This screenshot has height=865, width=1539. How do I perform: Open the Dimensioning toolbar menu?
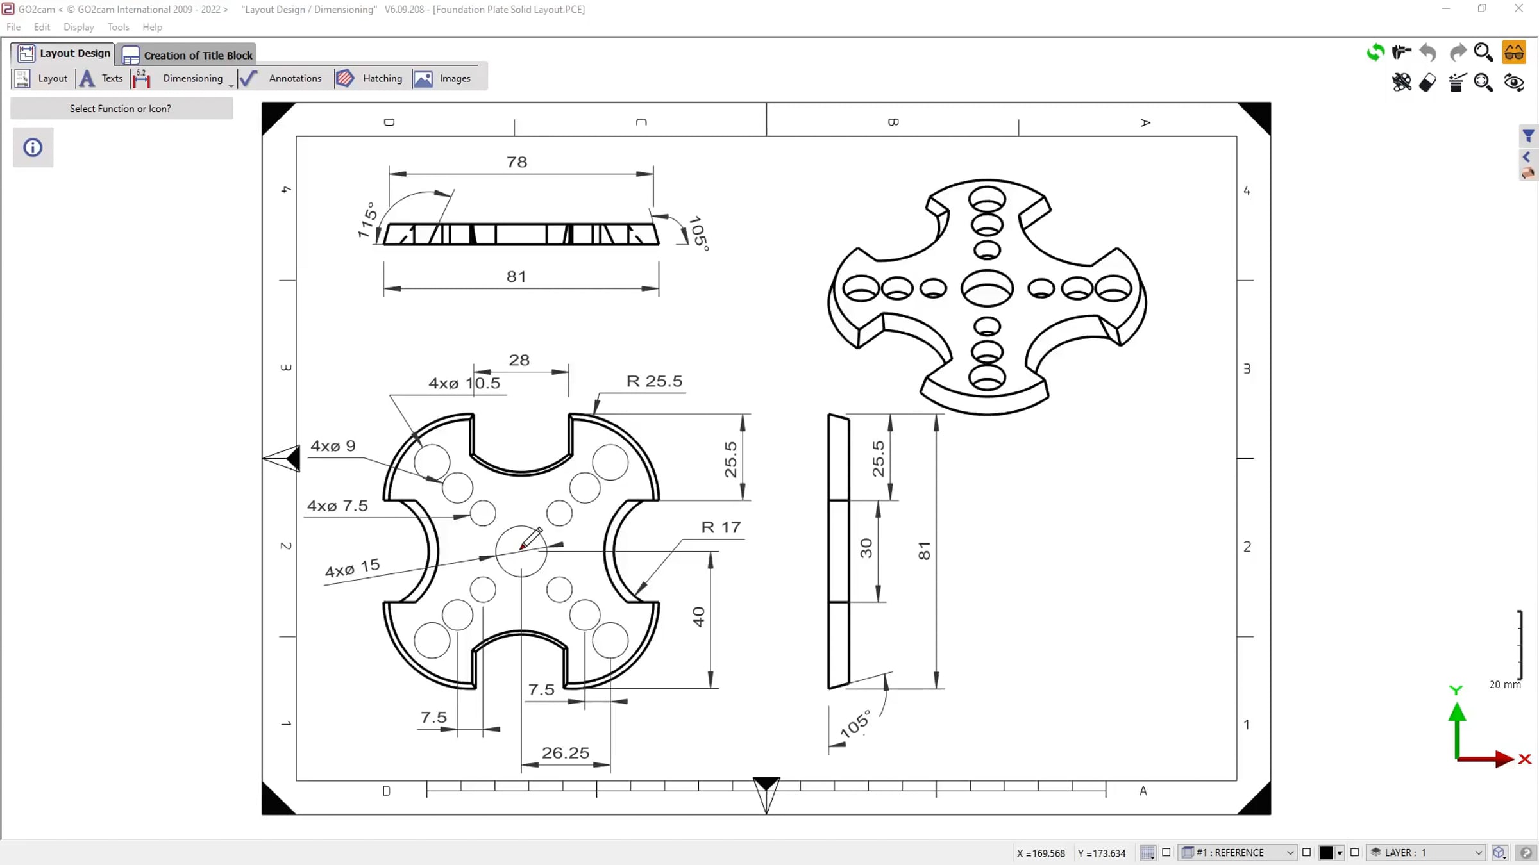(179, 78)
